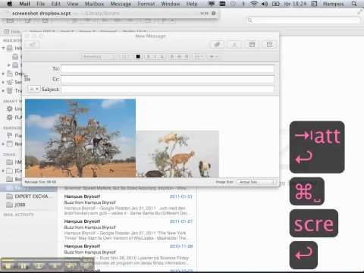Click the Cc address field
Screen dimensions: 364x273
tap(168, 79)
